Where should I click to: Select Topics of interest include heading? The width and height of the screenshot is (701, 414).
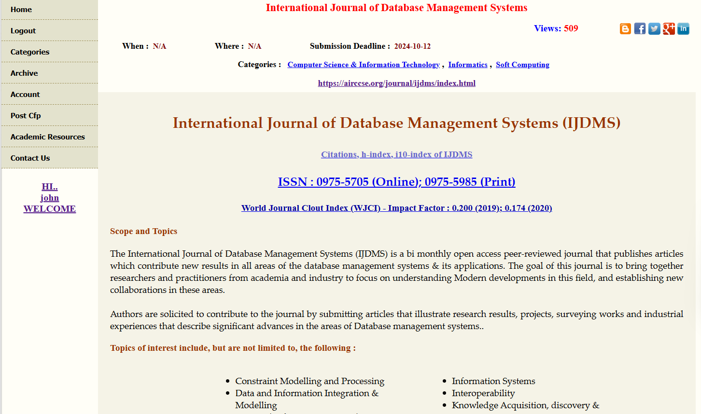click(x=233, y=348)
